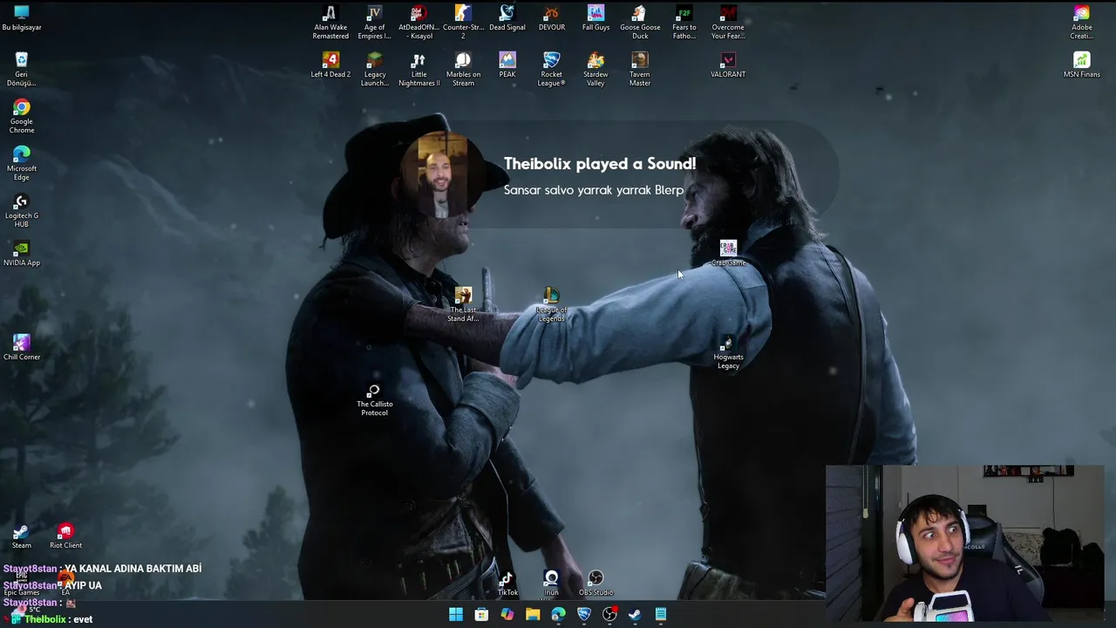Switch to Notepad taskbar icon
1116x628 pixels.
pos(661,615)
